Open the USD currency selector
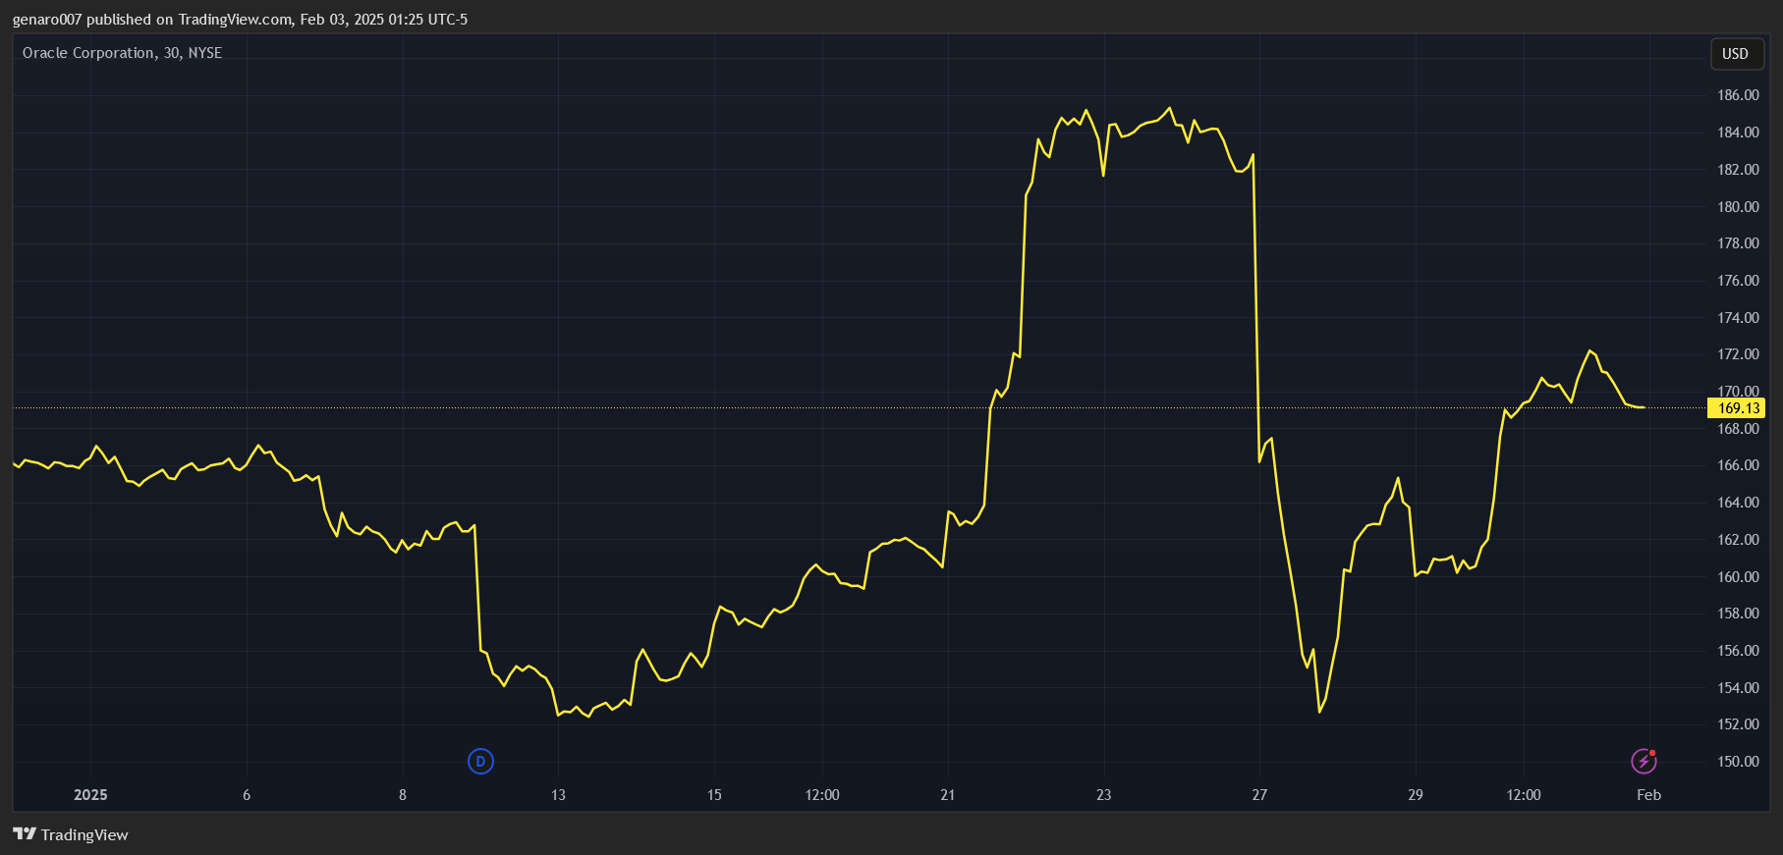The width and height of the screenshot is (1783, 855). [1736, 54]
